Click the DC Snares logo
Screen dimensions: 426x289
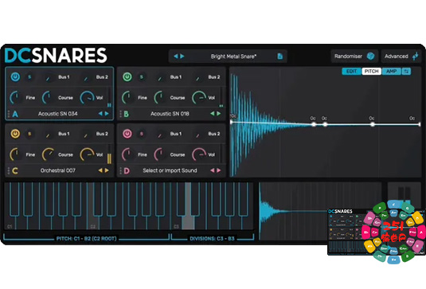(x=56, y=56)
